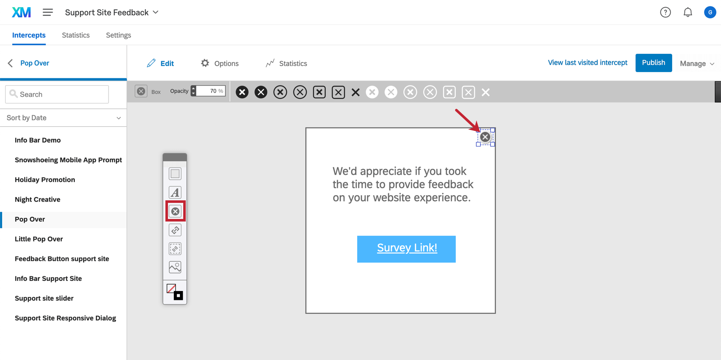Click the Survey Link! button in creative
The width and height of the screenshot is (721, 360).
(406, 249)
